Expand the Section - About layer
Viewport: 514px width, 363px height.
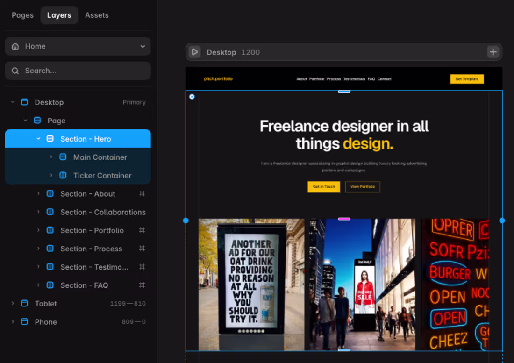(38, 193)
